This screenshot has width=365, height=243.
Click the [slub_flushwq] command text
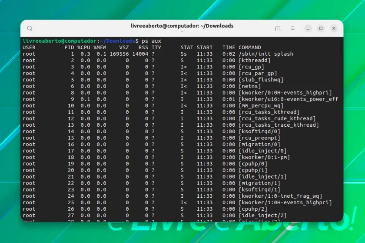[261, 80]
